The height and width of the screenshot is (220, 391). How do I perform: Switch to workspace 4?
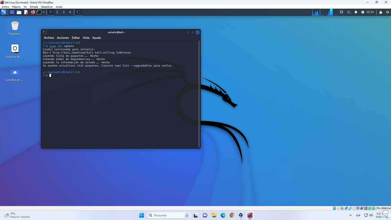pyautogui.click(x=70, y=12)
